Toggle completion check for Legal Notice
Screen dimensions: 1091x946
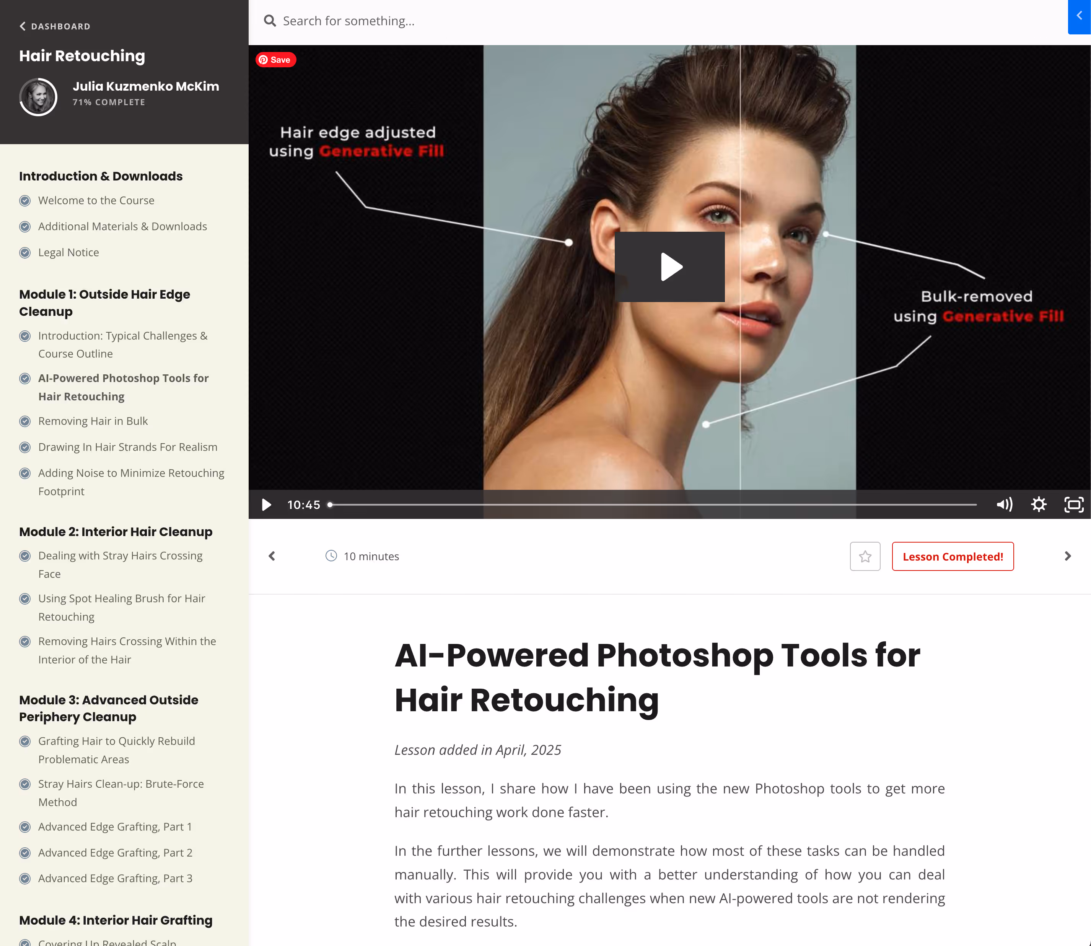coord(25,253)
